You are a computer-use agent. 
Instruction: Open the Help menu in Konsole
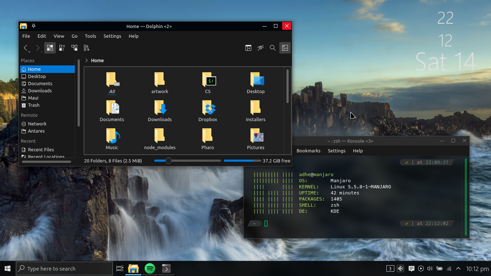(x=358, y=151)
